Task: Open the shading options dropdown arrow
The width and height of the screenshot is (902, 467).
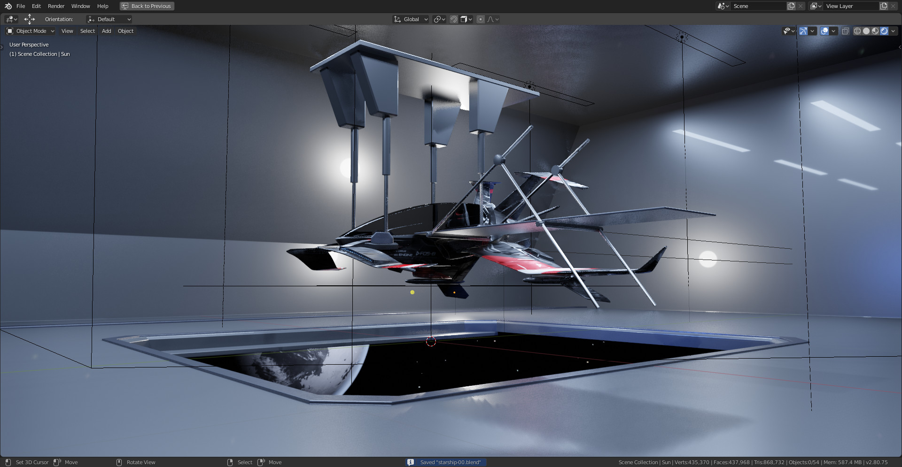Action: 893,31
